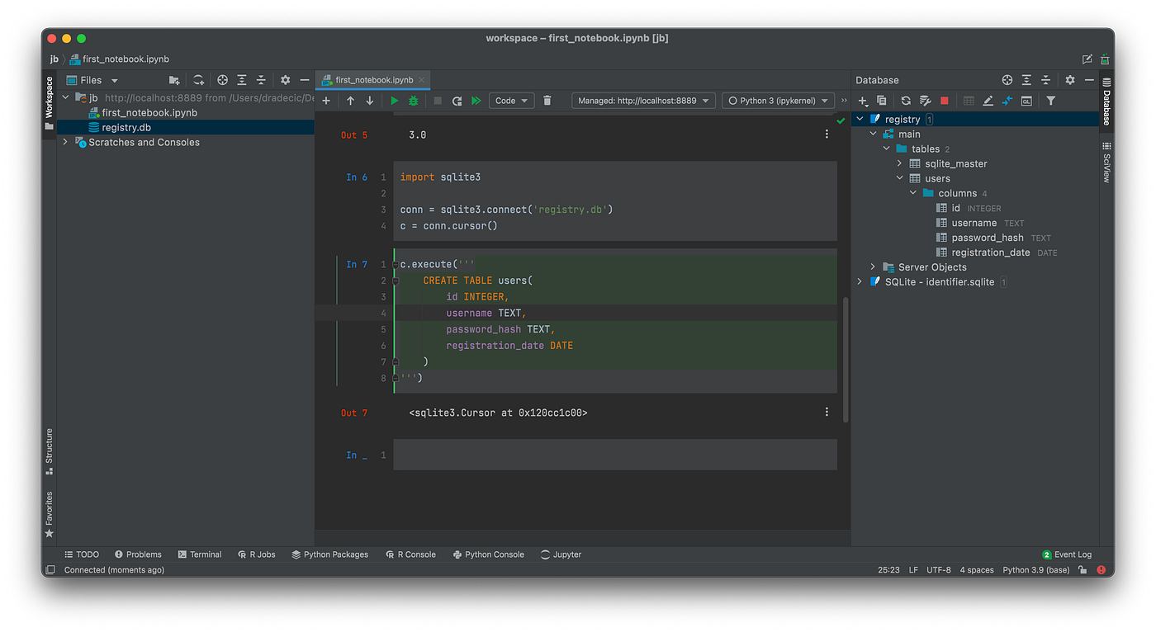Debug the selected cell

(x=412, y=100)
